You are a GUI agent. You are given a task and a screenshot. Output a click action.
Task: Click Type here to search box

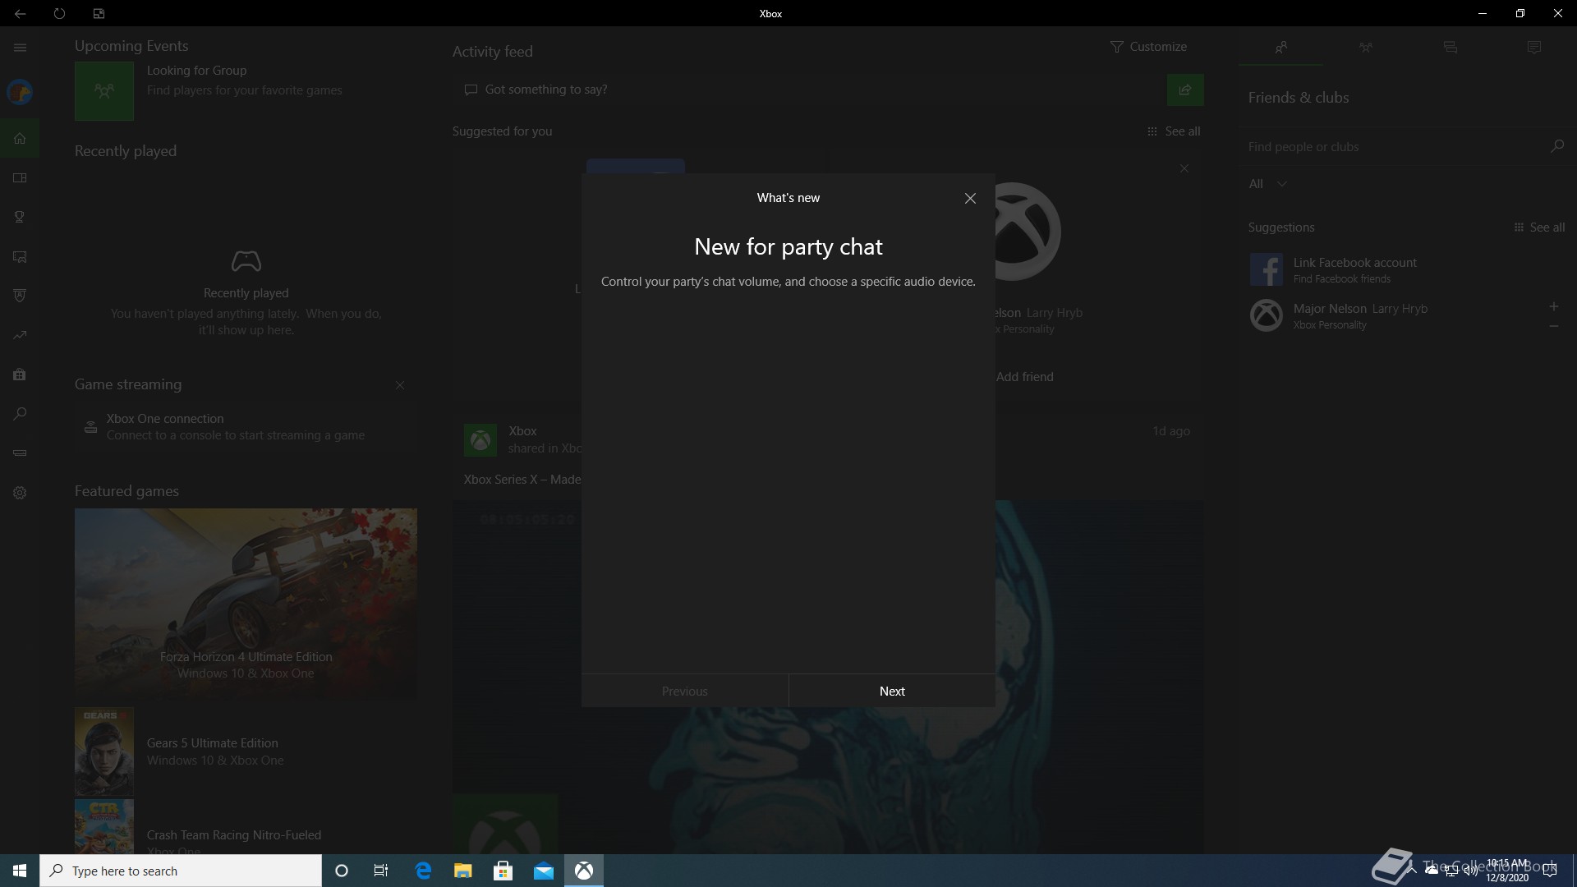(x=181, y=871)
